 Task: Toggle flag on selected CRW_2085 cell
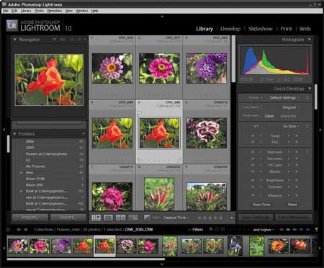click(140, 112)
